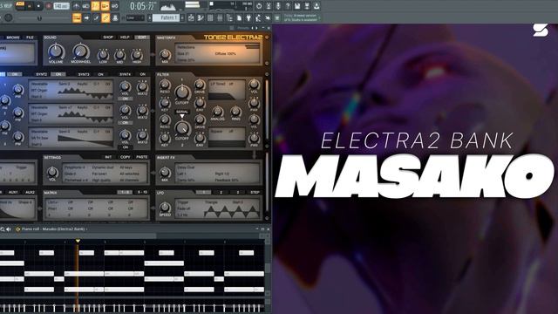Select the SYNT3 tab
Image resolution: width=558 pixels, height=314 pixels.
(84, 74)
